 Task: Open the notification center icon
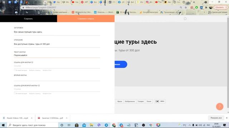225,125
